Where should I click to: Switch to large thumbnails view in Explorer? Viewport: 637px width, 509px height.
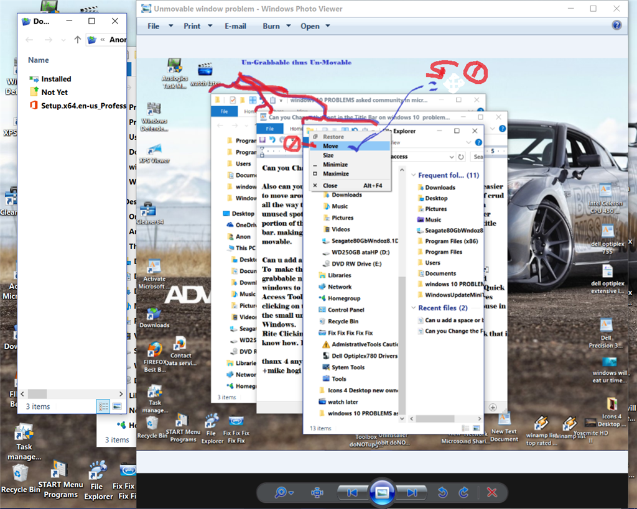click(116, 406)
